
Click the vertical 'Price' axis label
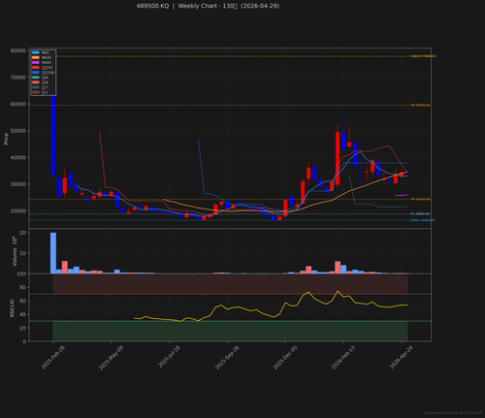[x=6, y=139]
